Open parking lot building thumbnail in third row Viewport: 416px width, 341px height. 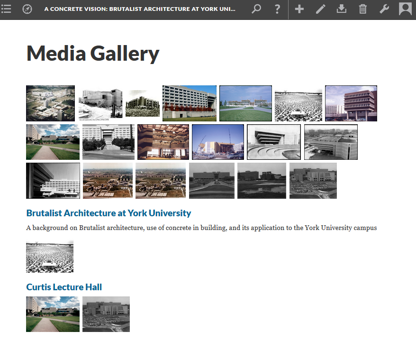(x=313, y=181)
